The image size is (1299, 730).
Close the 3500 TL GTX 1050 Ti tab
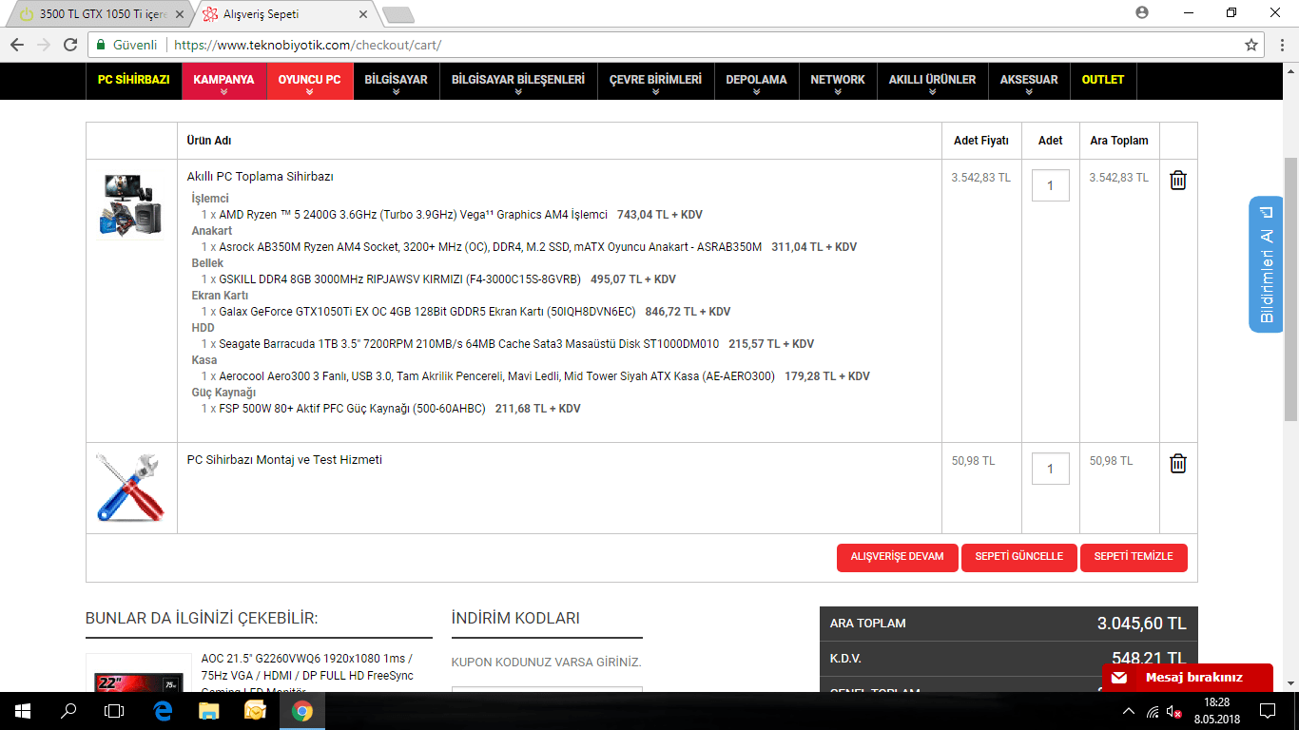[180, 15]
